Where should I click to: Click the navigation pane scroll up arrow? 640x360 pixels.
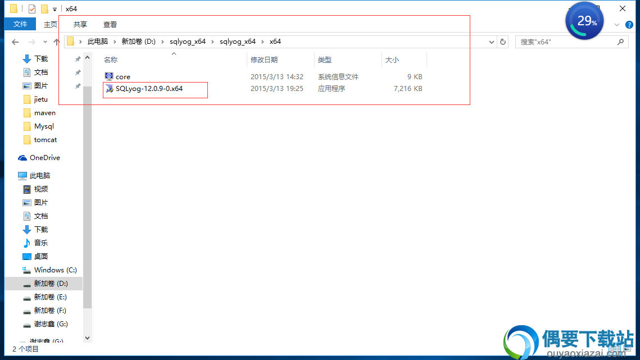click(x=87, y=57)
